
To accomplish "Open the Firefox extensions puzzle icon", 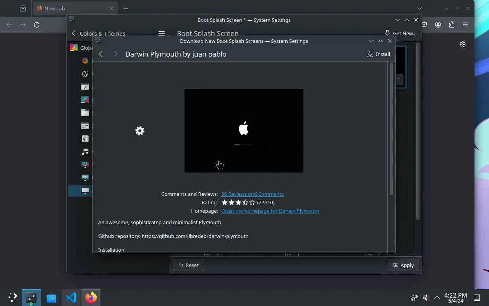I will [452, 24].
